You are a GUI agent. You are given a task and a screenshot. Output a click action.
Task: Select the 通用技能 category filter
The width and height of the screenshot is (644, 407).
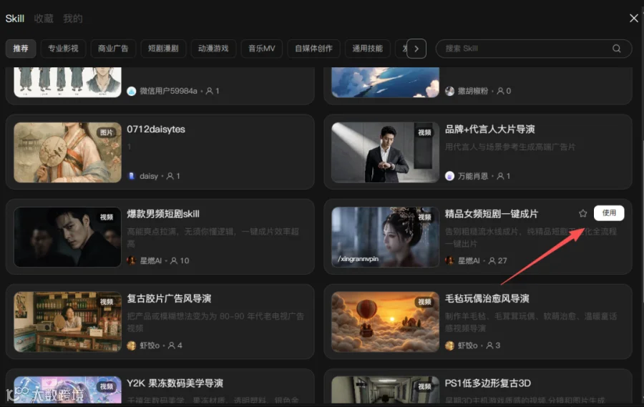click(367, 49)
